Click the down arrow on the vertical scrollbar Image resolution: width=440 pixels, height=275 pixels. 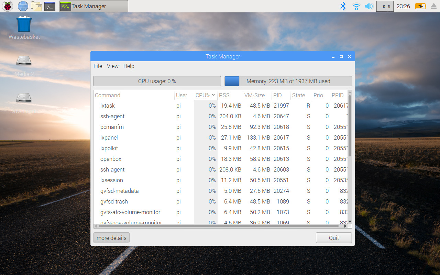(349, 222)
